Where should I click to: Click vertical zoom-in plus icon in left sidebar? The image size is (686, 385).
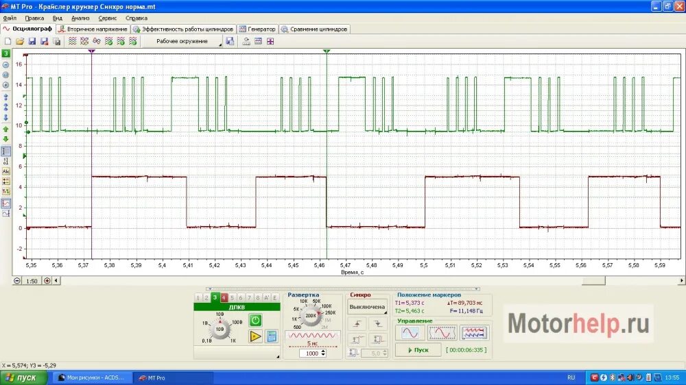(5, 85)
